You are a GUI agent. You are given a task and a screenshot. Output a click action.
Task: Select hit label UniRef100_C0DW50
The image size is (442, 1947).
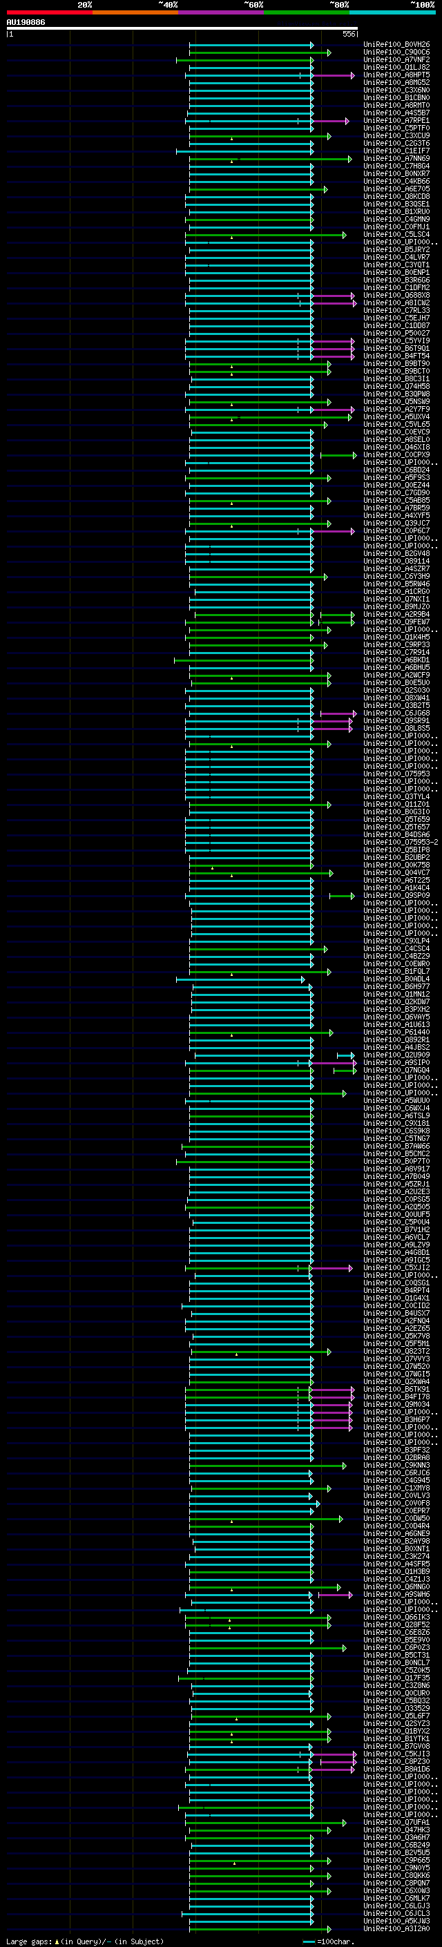[396, 1519]
